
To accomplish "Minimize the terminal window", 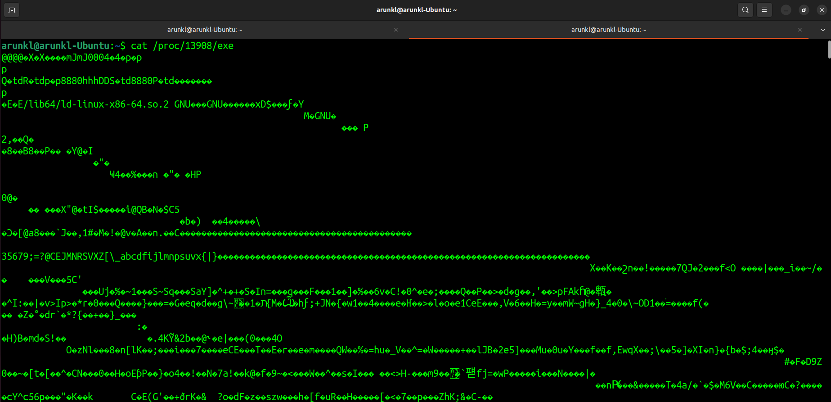I will click(x=786, y=10).
